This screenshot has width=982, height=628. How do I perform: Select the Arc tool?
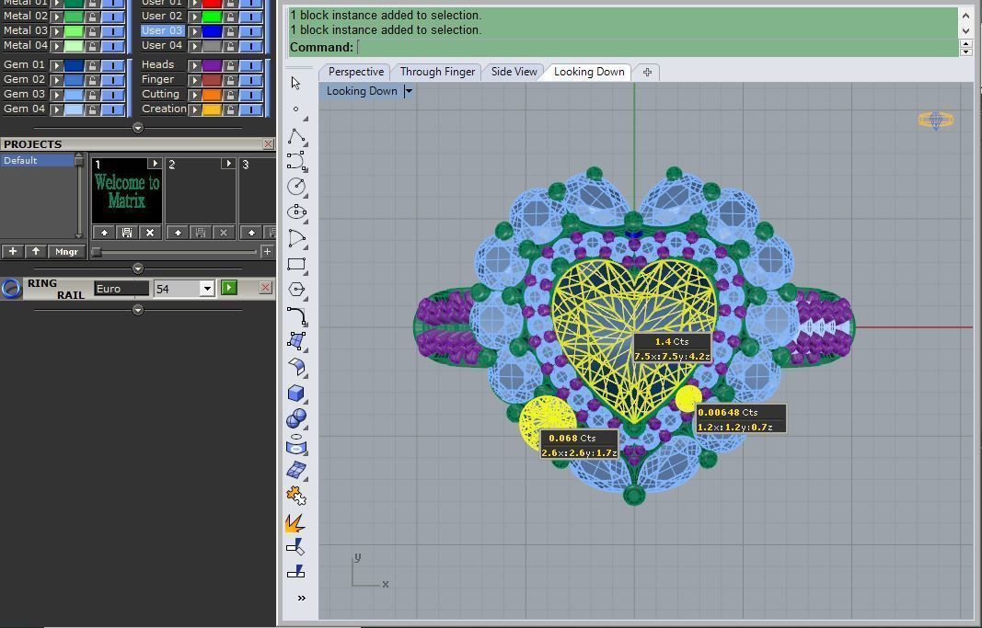[x=296, y=238]
